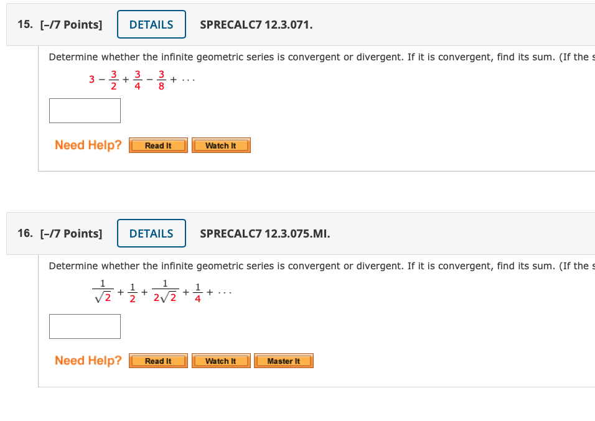The image size is (595, 421).
Task: Click the [-/7 Points] label on question 16
Action: click(70, 233)
